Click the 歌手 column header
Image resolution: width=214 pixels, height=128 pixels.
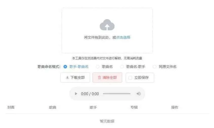[93, 107]
